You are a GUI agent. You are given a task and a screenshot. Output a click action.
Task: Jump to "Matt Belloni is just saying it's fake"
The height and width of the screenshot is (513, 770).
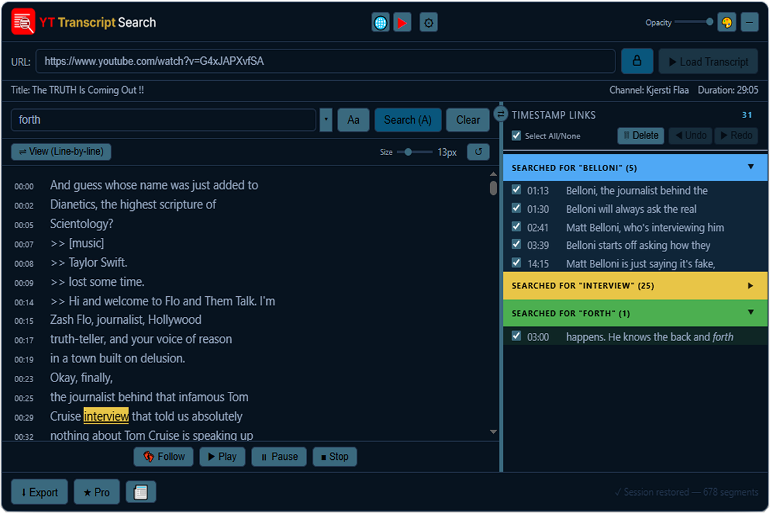point(640,264)
